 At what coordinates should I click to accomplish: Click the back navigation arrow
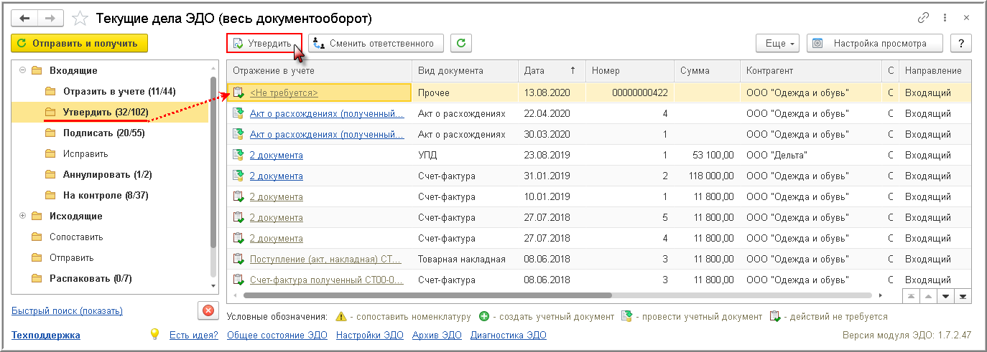click(24, 17)
